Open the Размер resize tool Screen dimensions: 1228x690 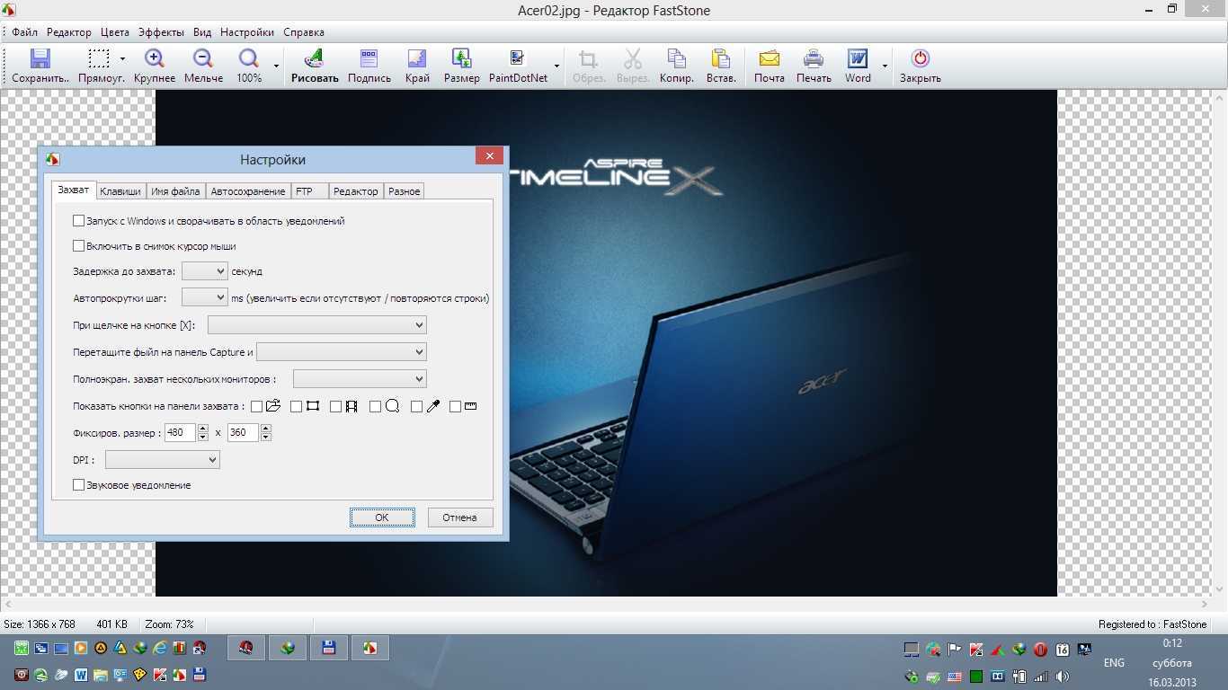pyautogui.click(x=461, y=59)
